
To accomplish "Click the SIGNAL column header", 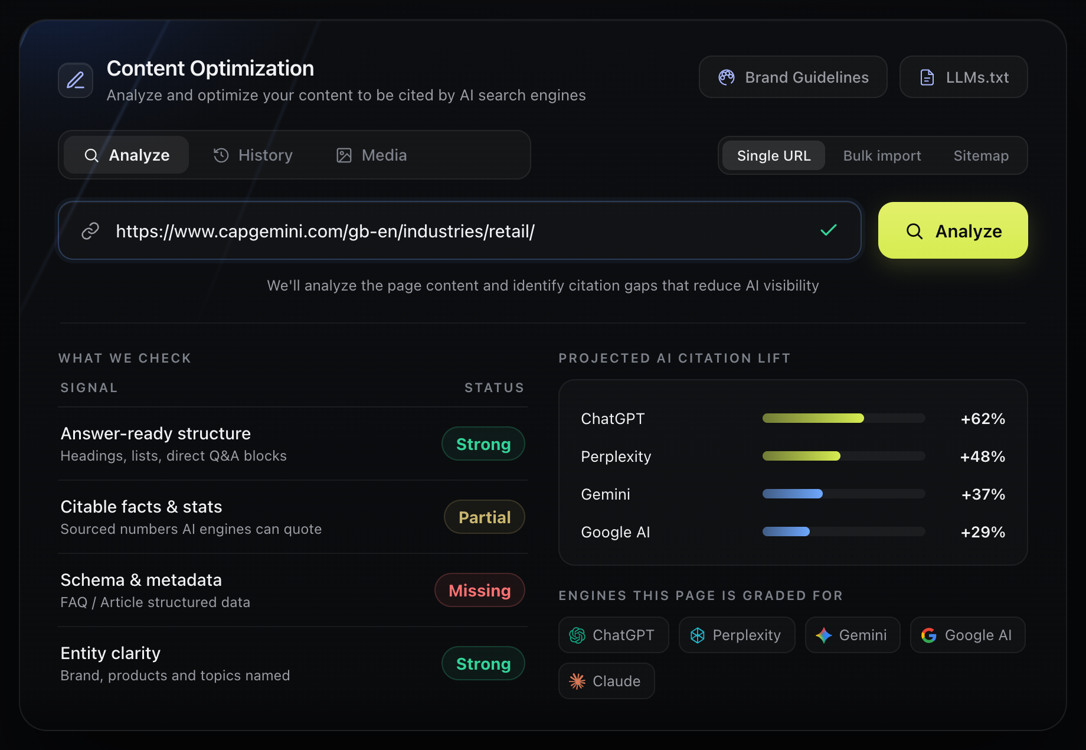I will [89, 387].
